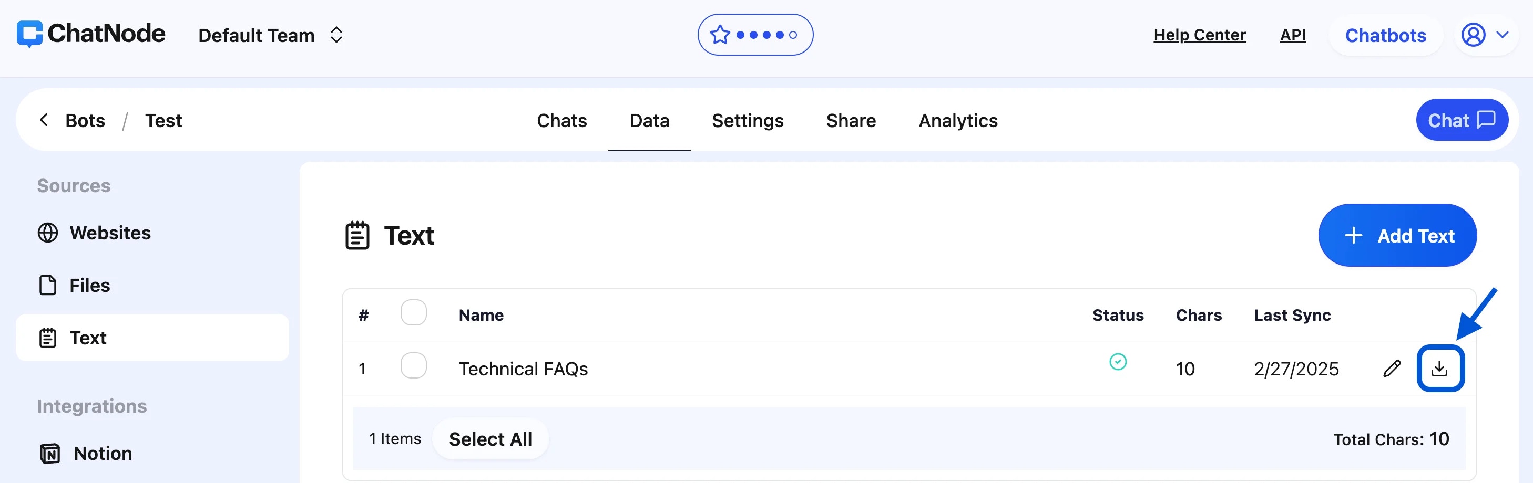Screen dimensions: 1533x483
Task: Click the Add Text button
Action: (x=1397, y=235)
